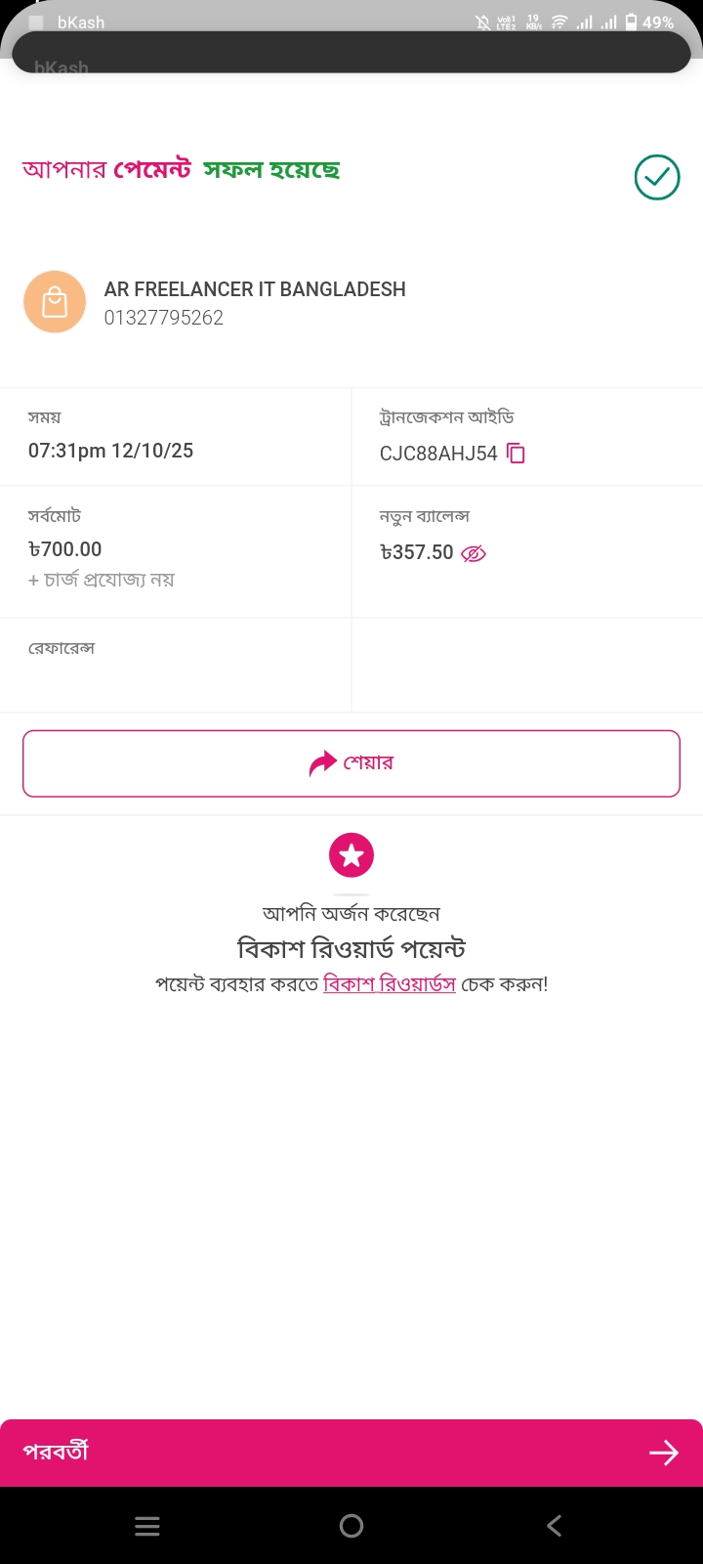Tap the battery 49% status icon
This screenshot has height=1564, width=703.
pyautogui.click(x=649, y=22)
